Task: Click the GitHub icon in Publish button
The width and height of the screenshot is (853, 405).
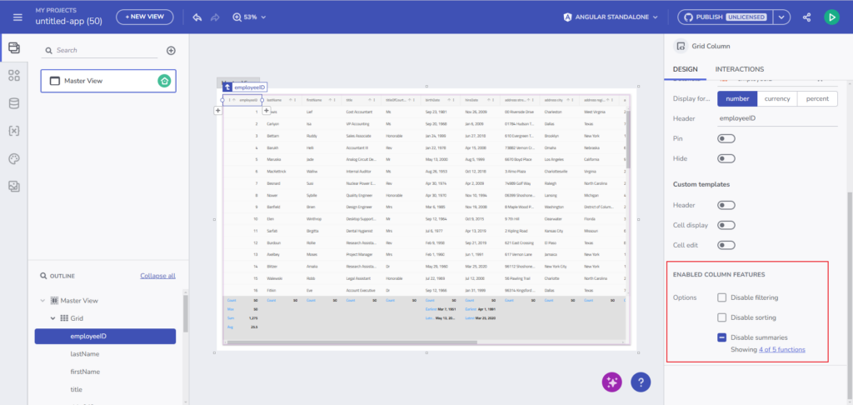Action: pyautogui.click(x=688, y=17)
